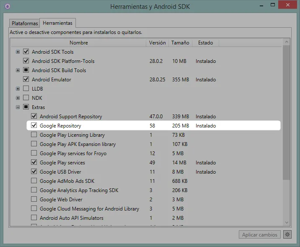Click the Android SDK Platform-Tools label
This screenshot has width=300, height=247.
[x=63, y=61]
